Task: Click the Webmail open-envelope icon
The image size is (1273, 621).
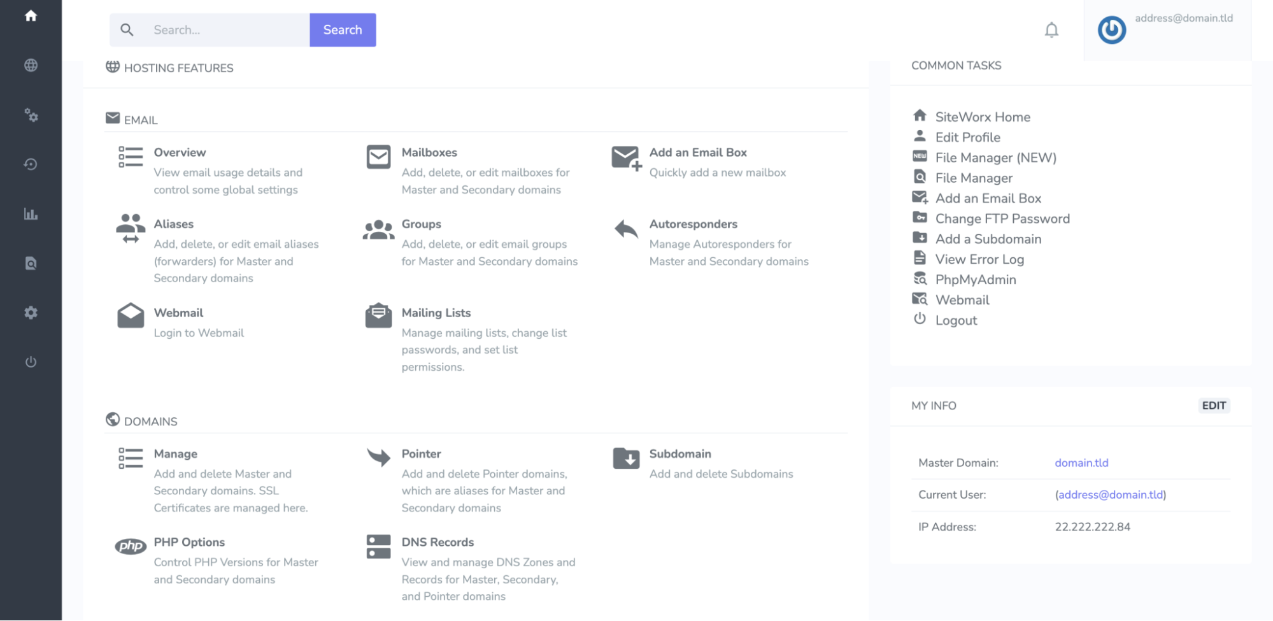Action: pos(130,316)
